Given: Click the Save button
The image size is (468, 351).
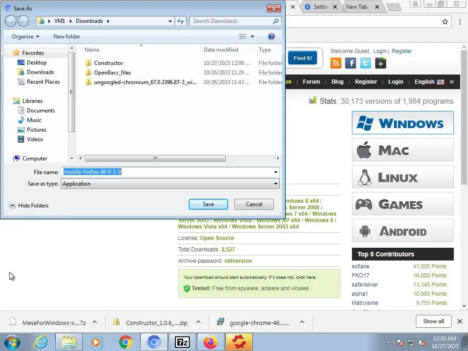Looking at the screenshot, I should (x=208, y=204).
